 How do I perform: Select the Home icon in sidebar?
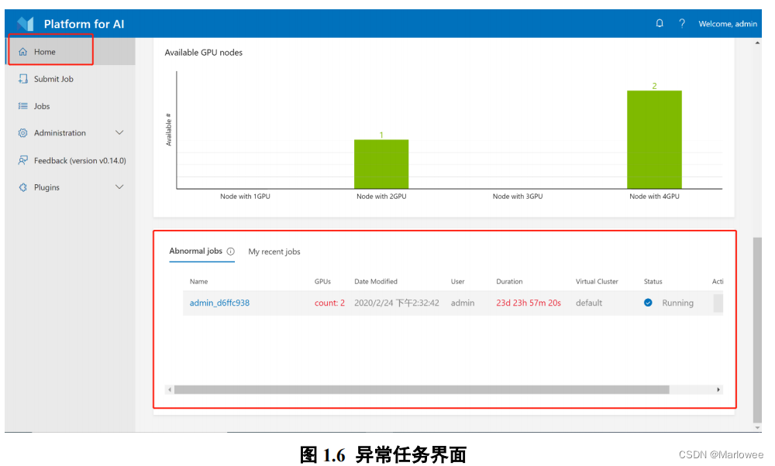[23, 51]
